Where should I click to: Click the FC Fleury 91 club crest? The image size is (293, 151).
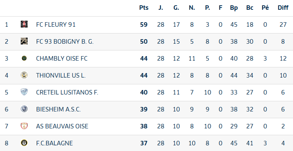click(24, 24)
